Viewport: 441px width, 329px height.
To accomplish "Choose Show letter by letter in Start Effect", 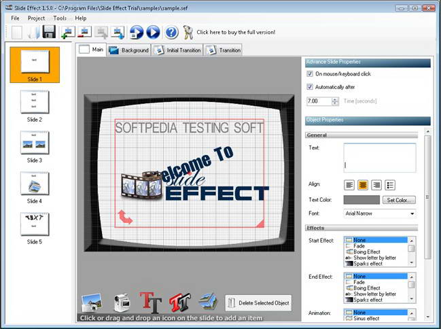I will (374, 258).
